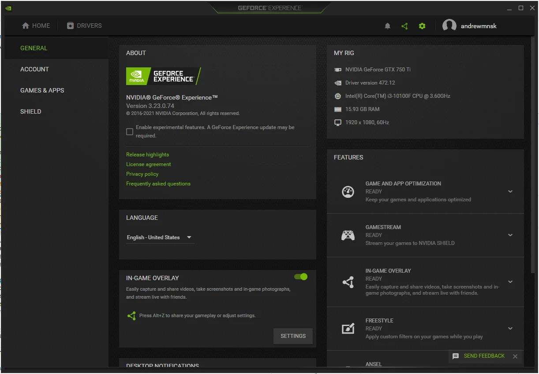The image size is (539, 374).
Task: Open the language dropdown
Action: [x=160, y=237]
